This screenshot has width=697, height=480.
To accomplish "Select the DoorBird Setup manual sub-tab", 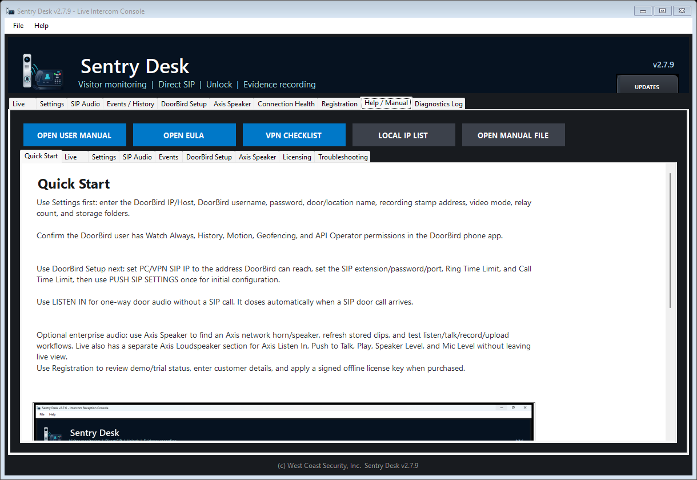I will coord(209,157).
